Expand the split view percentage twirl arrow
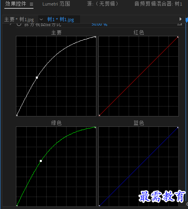 tap(10, 24)
